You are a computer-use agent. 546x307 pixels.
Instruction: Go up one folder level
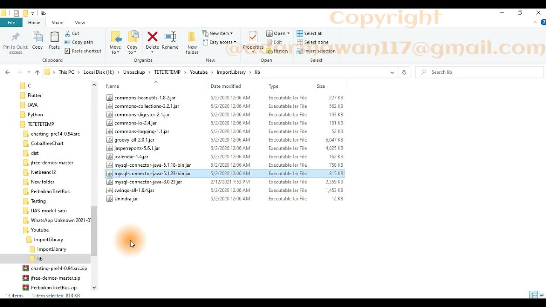pos(37,72)
